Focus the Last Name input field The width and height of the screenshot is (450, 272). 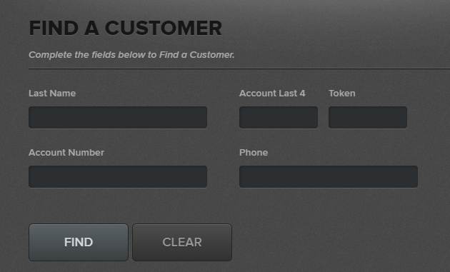(x=118, y=117)
